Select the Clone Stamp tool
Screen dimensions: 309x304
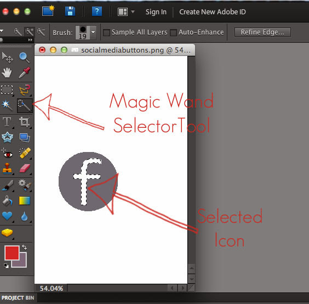[x=7, y=168]
